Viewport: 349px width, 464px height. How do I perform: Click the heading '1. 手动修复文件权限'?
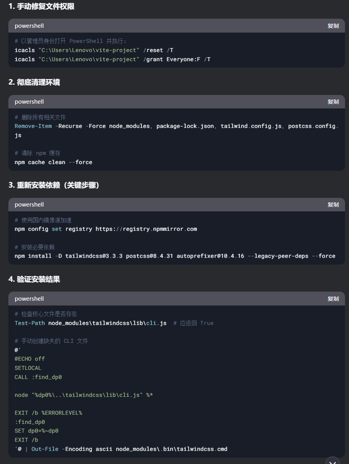[41, 6]
